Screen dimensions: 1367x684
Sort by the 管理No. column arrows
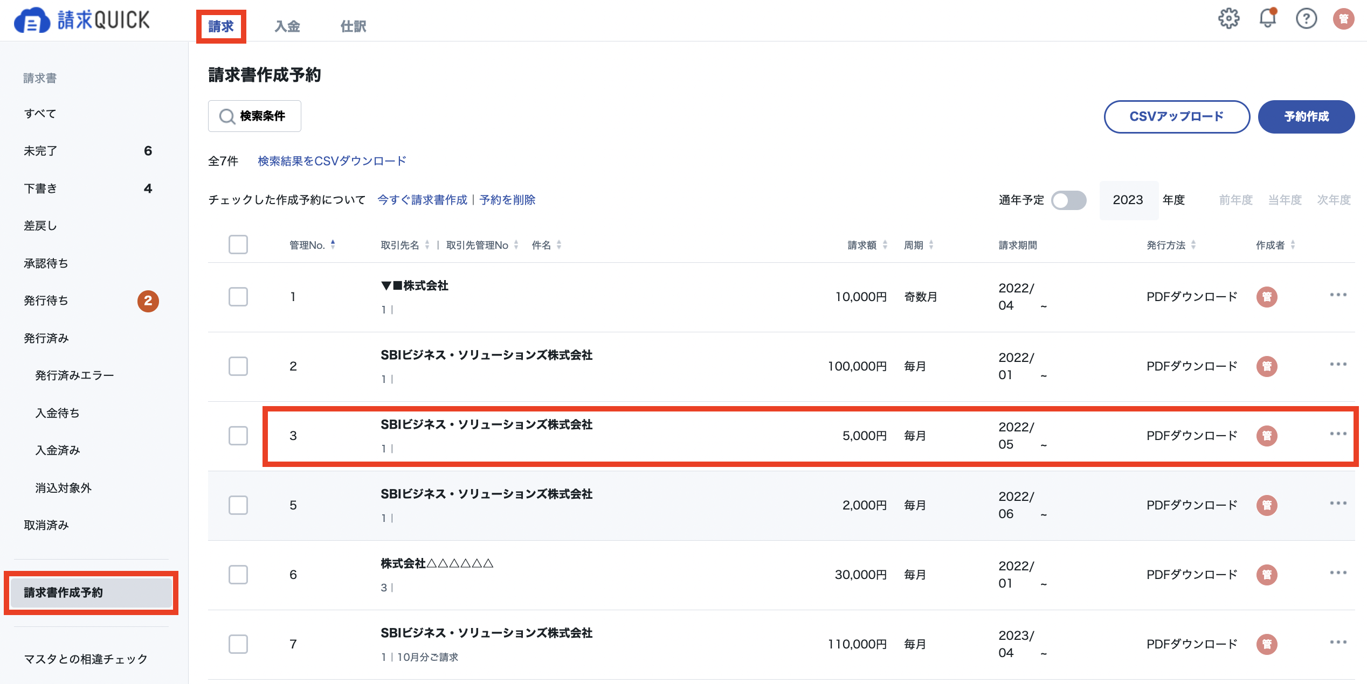point(333,245)
